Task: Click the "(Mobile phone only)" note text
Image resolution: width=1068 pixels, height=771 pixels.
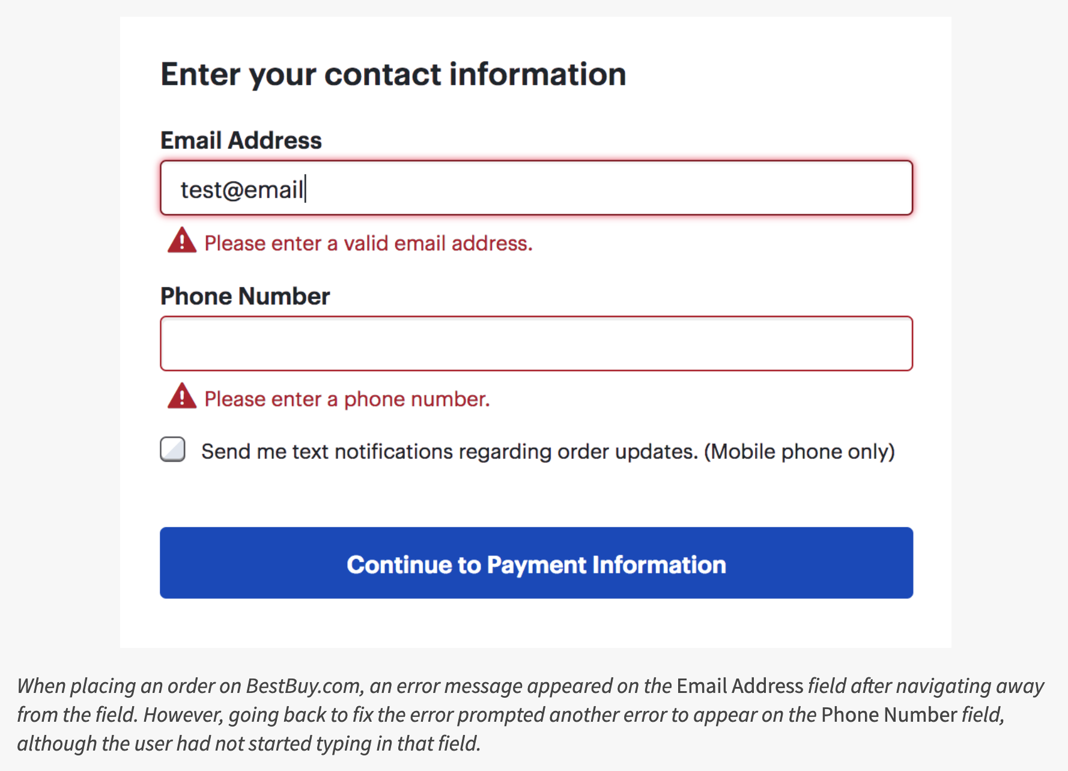Action: click(x=799, y=452)
